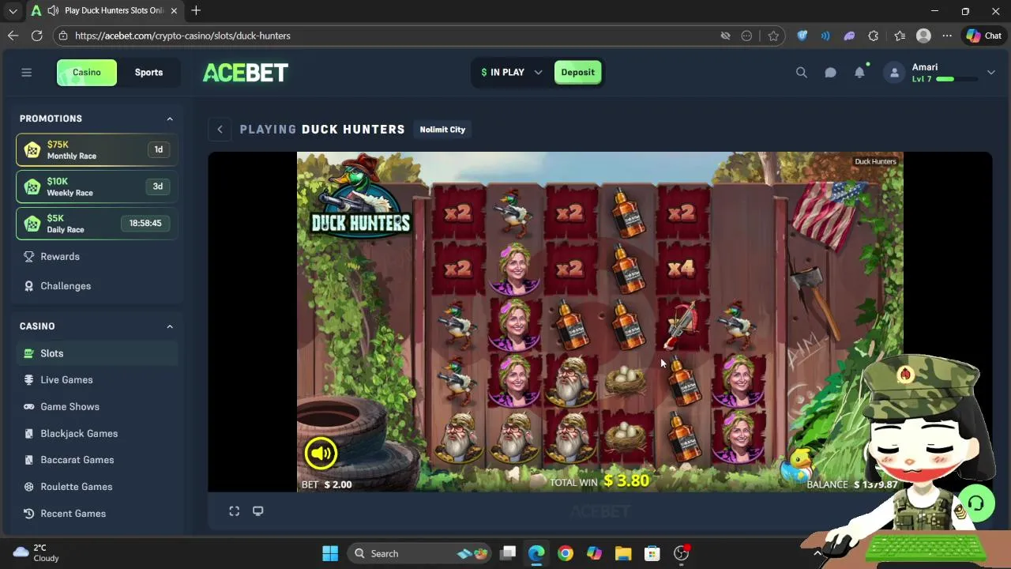The image size is (1011, 569).
Task: Open Rewards in the sidebar
Action: [96, 257]
